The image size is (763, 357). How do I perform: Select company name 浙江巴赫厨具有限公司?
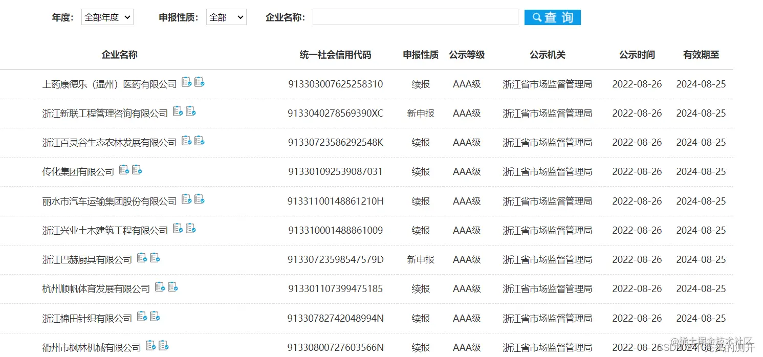click(87, 260)
